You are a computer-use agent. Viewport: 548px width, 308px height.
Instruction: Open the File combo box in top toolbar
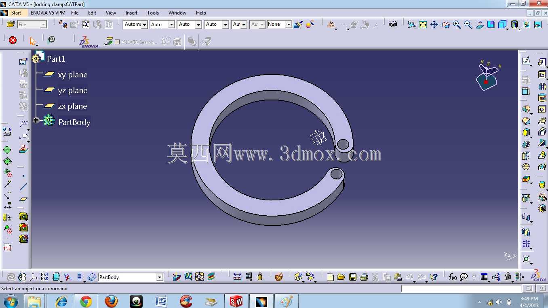32,25
